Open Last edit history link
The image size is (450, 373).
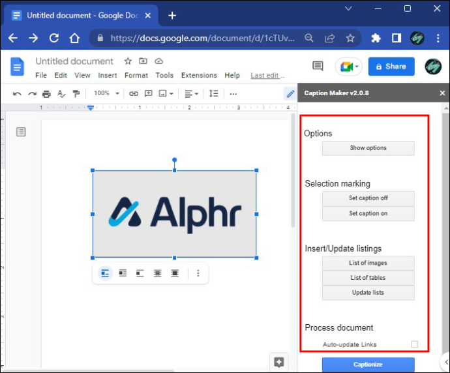pyautogui.click(x=267, y=76)
